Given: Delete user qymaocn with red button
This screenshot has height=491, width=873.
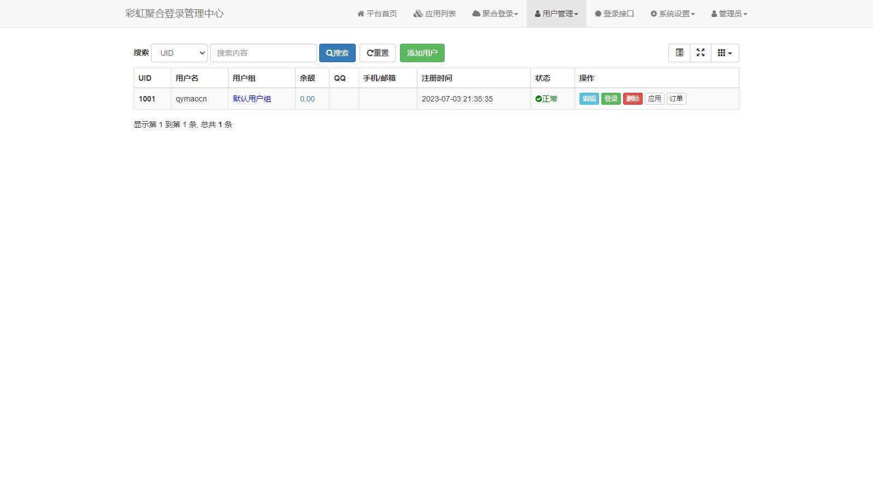Looking at the screenshot, I should (632, 99).
